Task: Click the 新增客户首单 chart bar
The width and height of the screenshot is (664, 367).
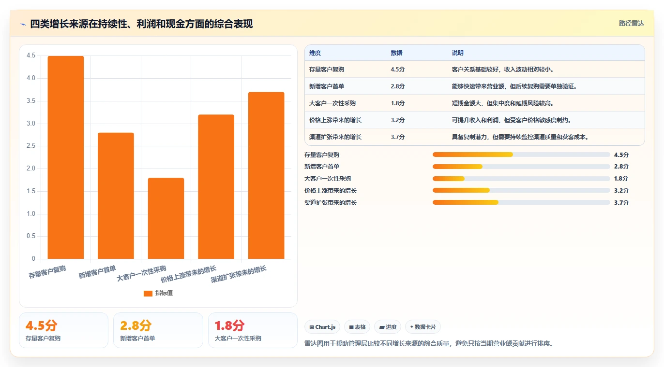Action: click(116, 196)
